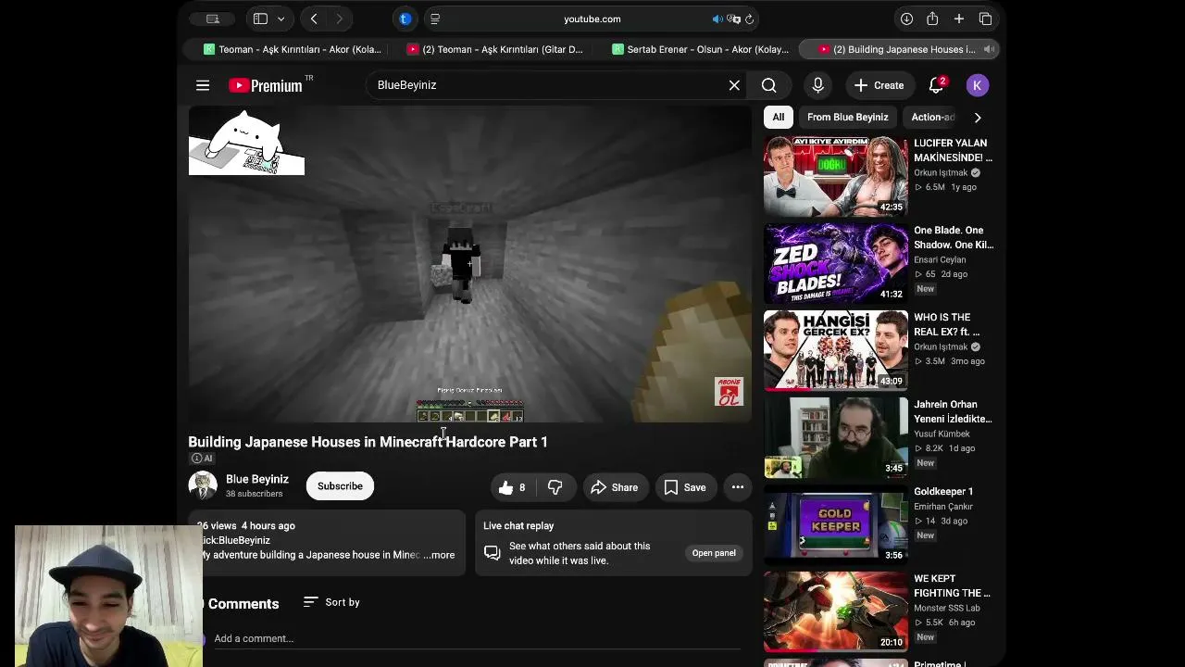This screenshot has height=667, width=1185.
Task: Like the video with thumbs up
Action: (x=511, y=487)
